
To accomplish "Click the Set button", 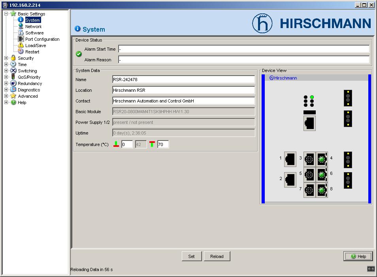I will [x=191, y=256].
